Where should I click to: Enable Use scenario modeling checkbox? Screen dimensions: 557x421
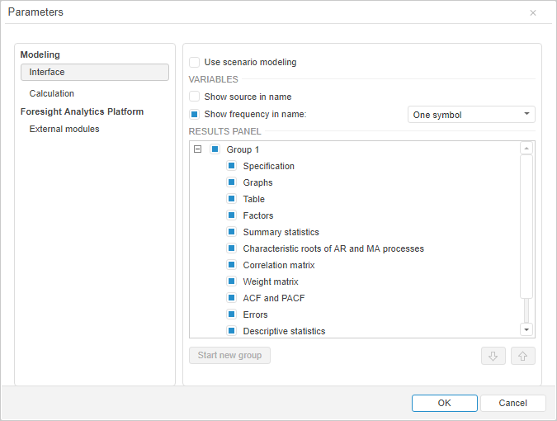(195, 62)
